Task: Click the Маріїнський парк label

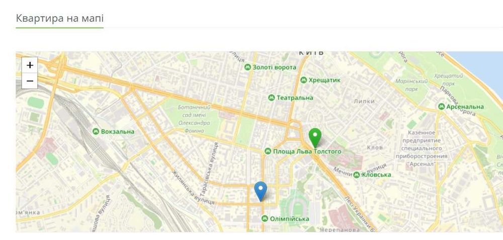Action: pyautogui.click(x=411, y=85)
